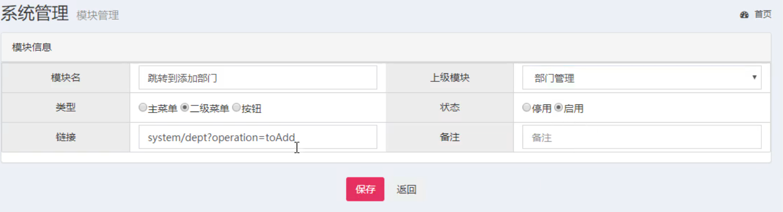
Task: Click the 模块名 text field
Action: coord(257,78)
